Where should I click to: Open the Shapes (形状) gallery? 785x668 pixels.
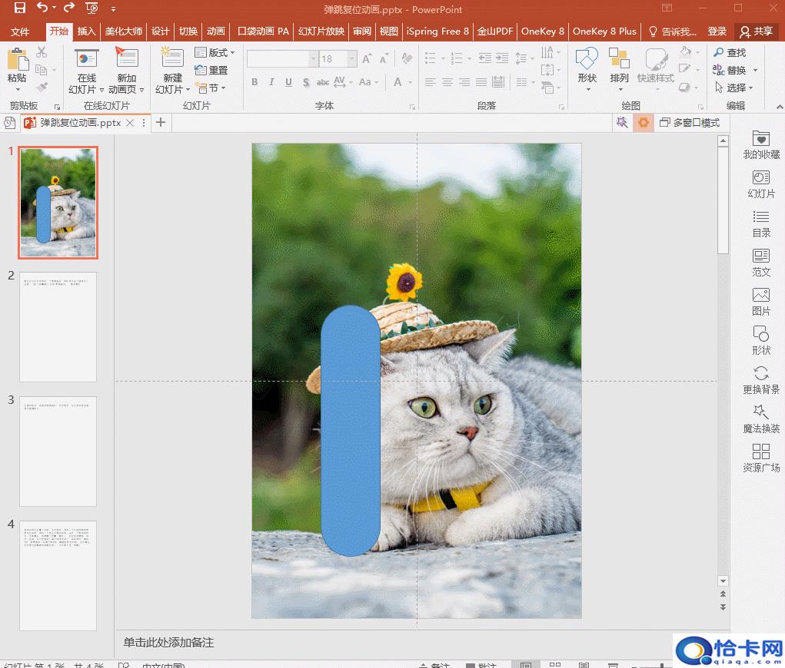(587, 59)
